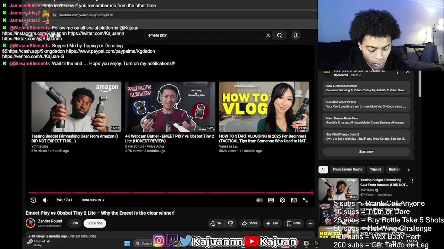The height and width of the screenshot is (249, 444).
Task: Open 'Testing Budget Filmmaking Gear' endscreen thumbnail
Action: [76, 107]
